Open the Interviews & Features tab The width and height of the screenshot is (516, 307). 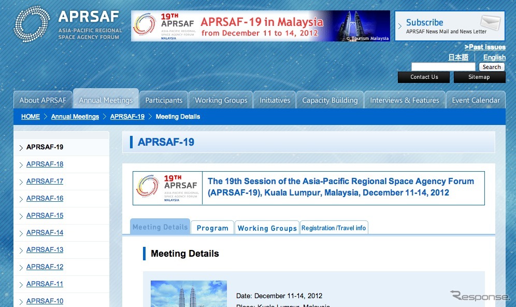coord(405,100)
